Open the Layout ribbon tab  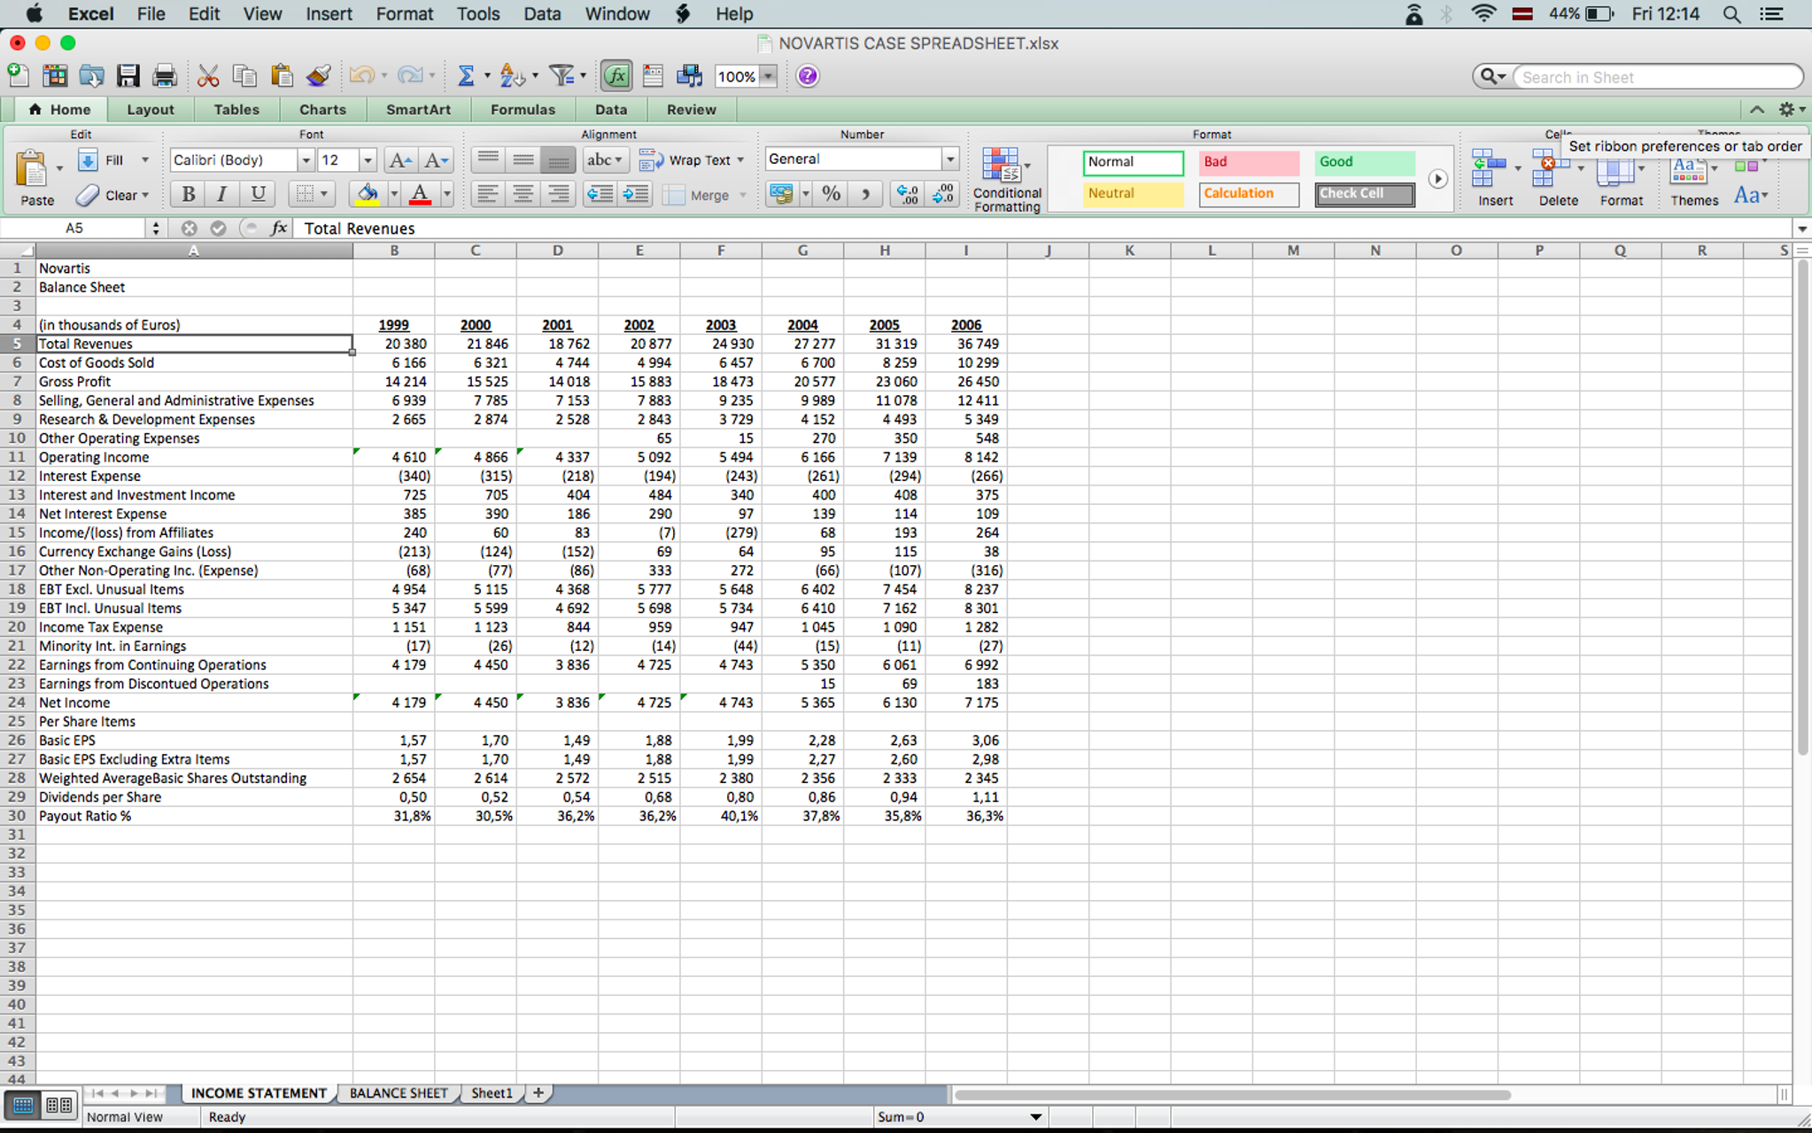[x=151, y=110]
